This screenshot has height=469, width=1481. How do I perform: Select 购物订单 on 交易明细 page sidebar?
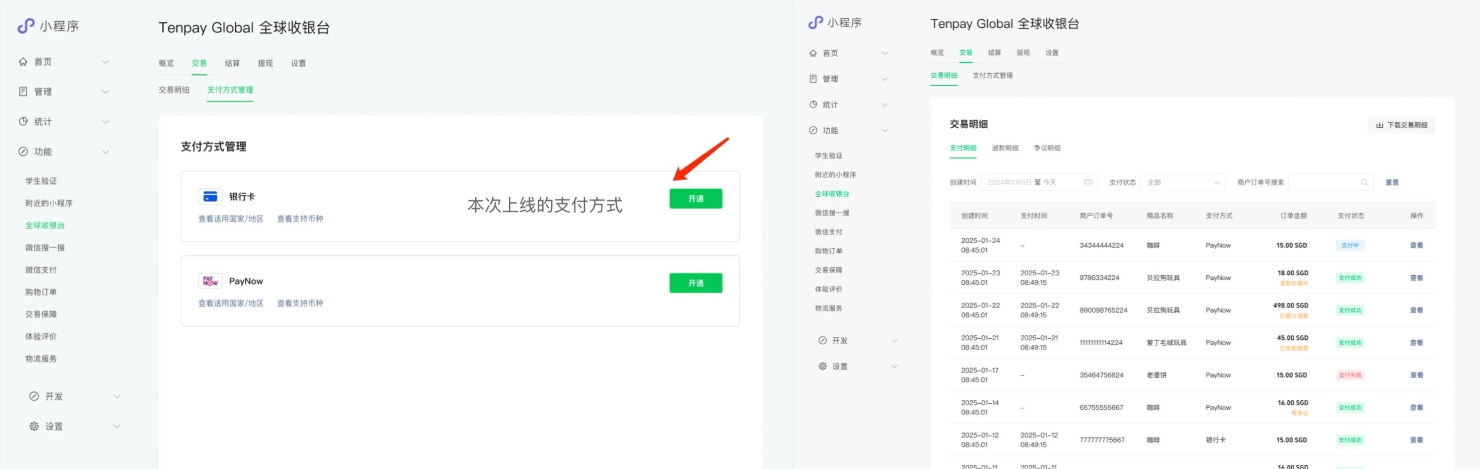coord(828,251)
